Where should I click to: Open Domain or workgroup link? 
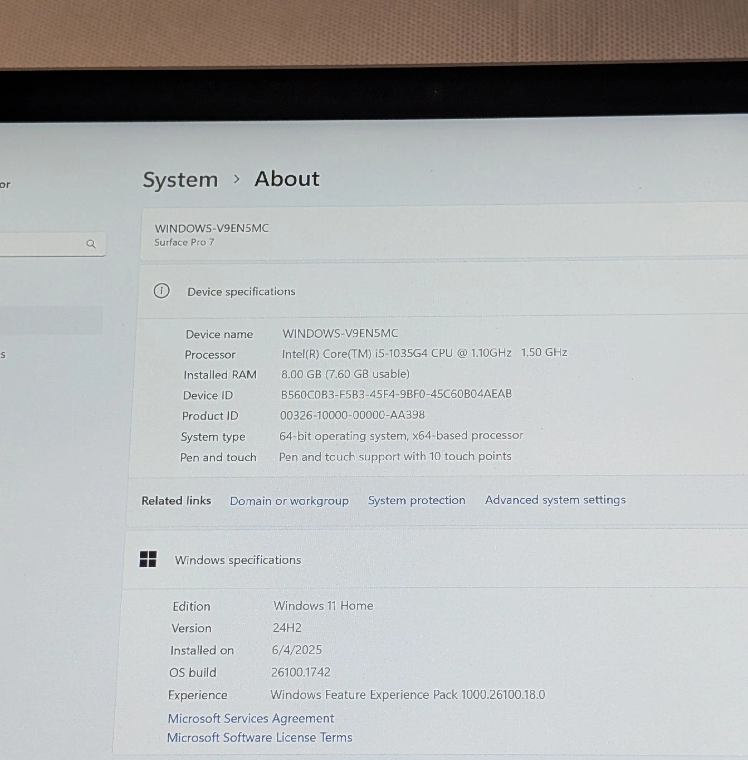(289, 501)
